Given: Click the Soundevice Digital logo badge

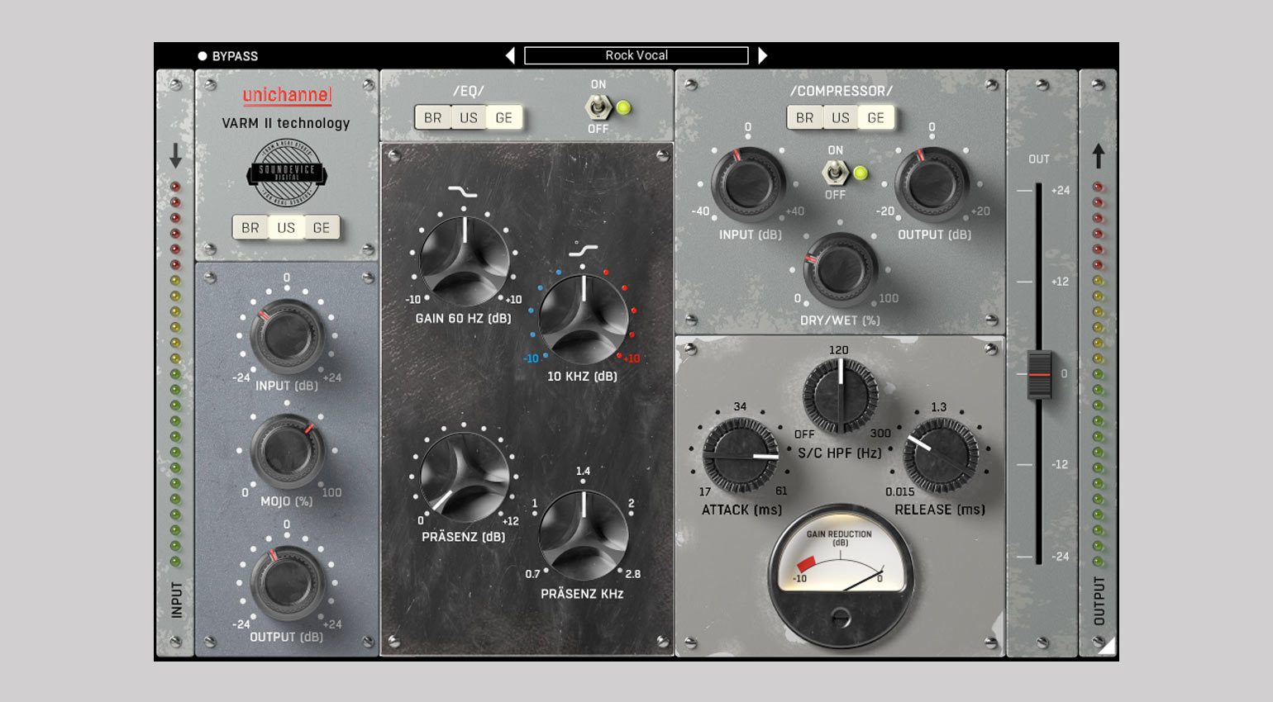Looking at the screenshot, I should [287, 173].
